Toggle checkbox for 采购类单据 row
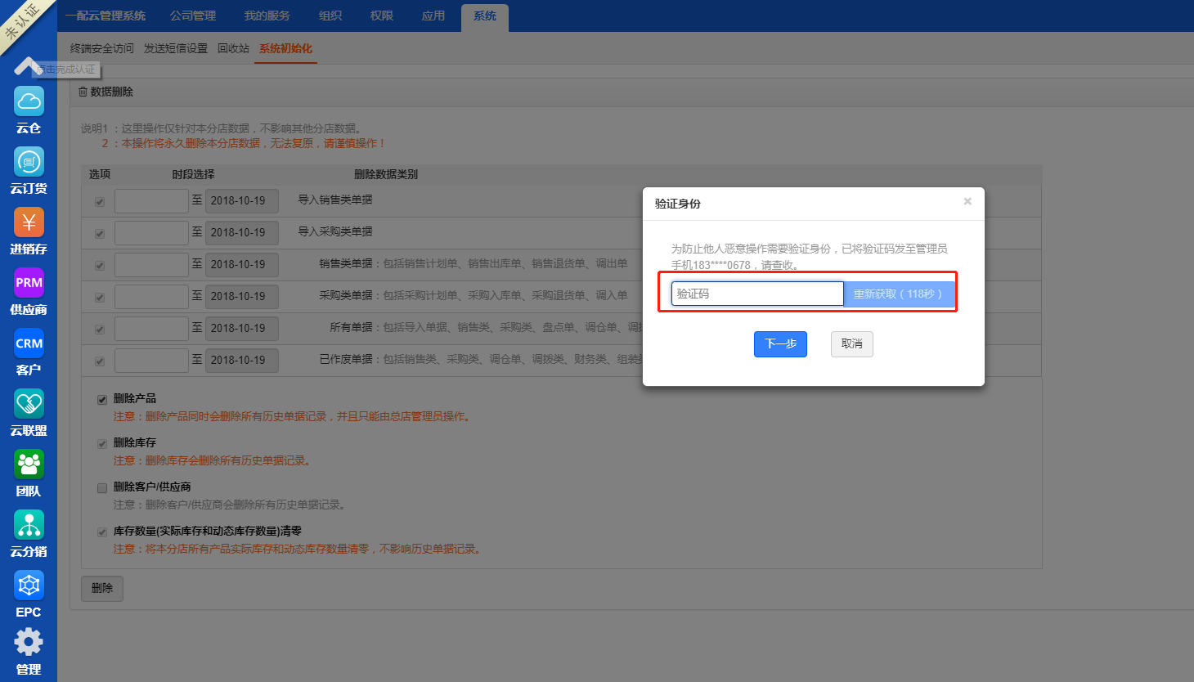 [100, 298]
